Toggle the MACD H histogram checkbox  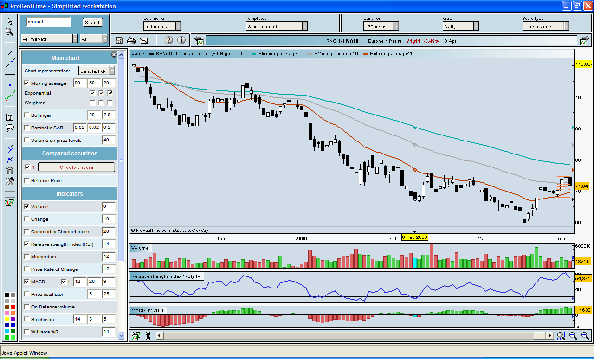pos(64,282)
